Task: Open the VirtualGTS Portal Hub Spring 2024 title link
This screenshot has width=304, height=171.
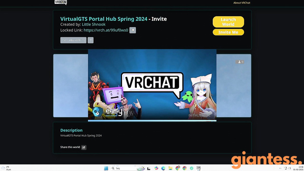Action: click(104, 19)
